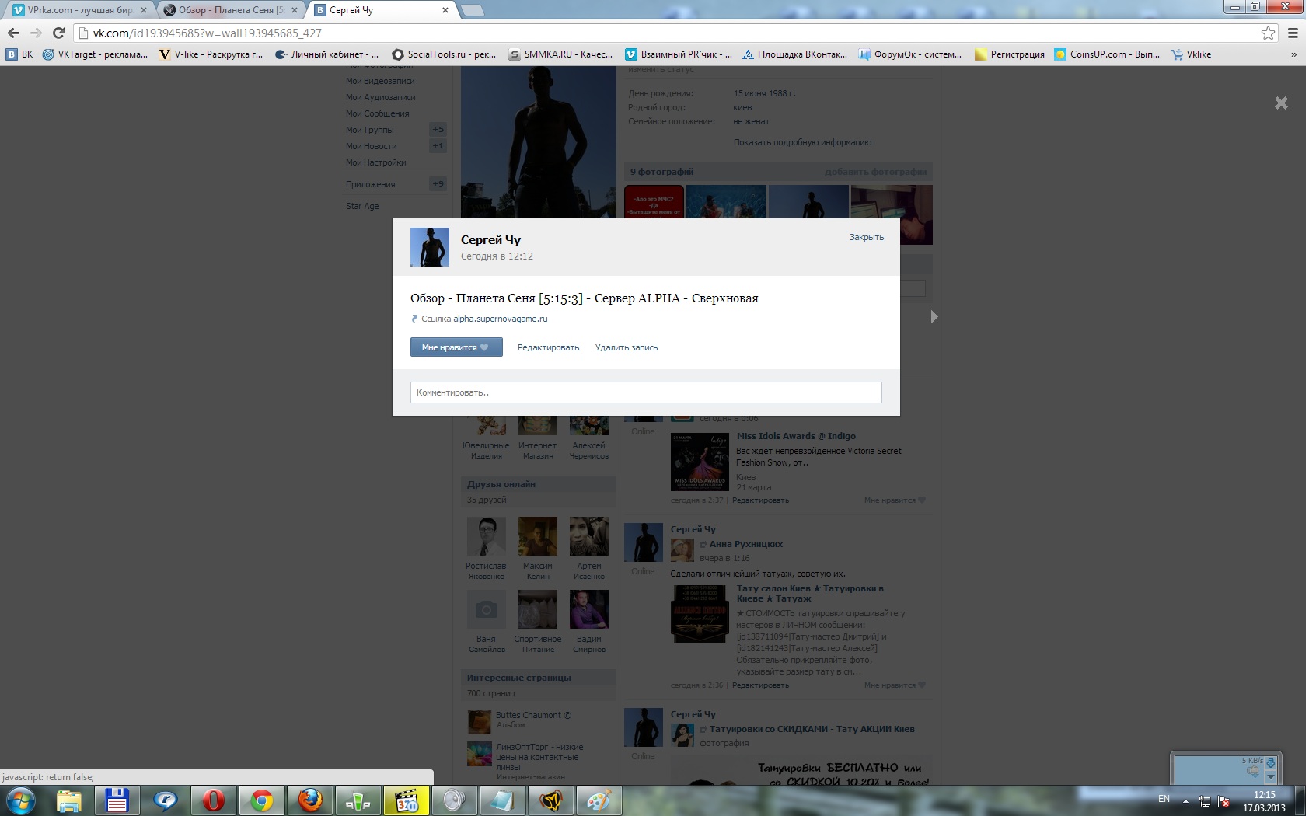The height and width of the screenshot is (816, 1309).
Task: Open the 'Личный кабинет' bookmark
Action: click(326, 54)
